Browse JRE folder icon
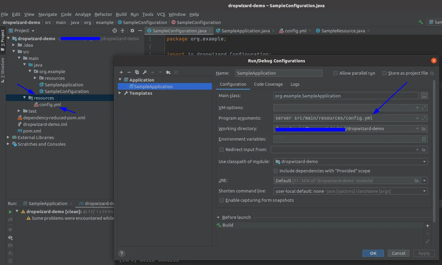The image size is (442, 265). click(x=417, y=181)
